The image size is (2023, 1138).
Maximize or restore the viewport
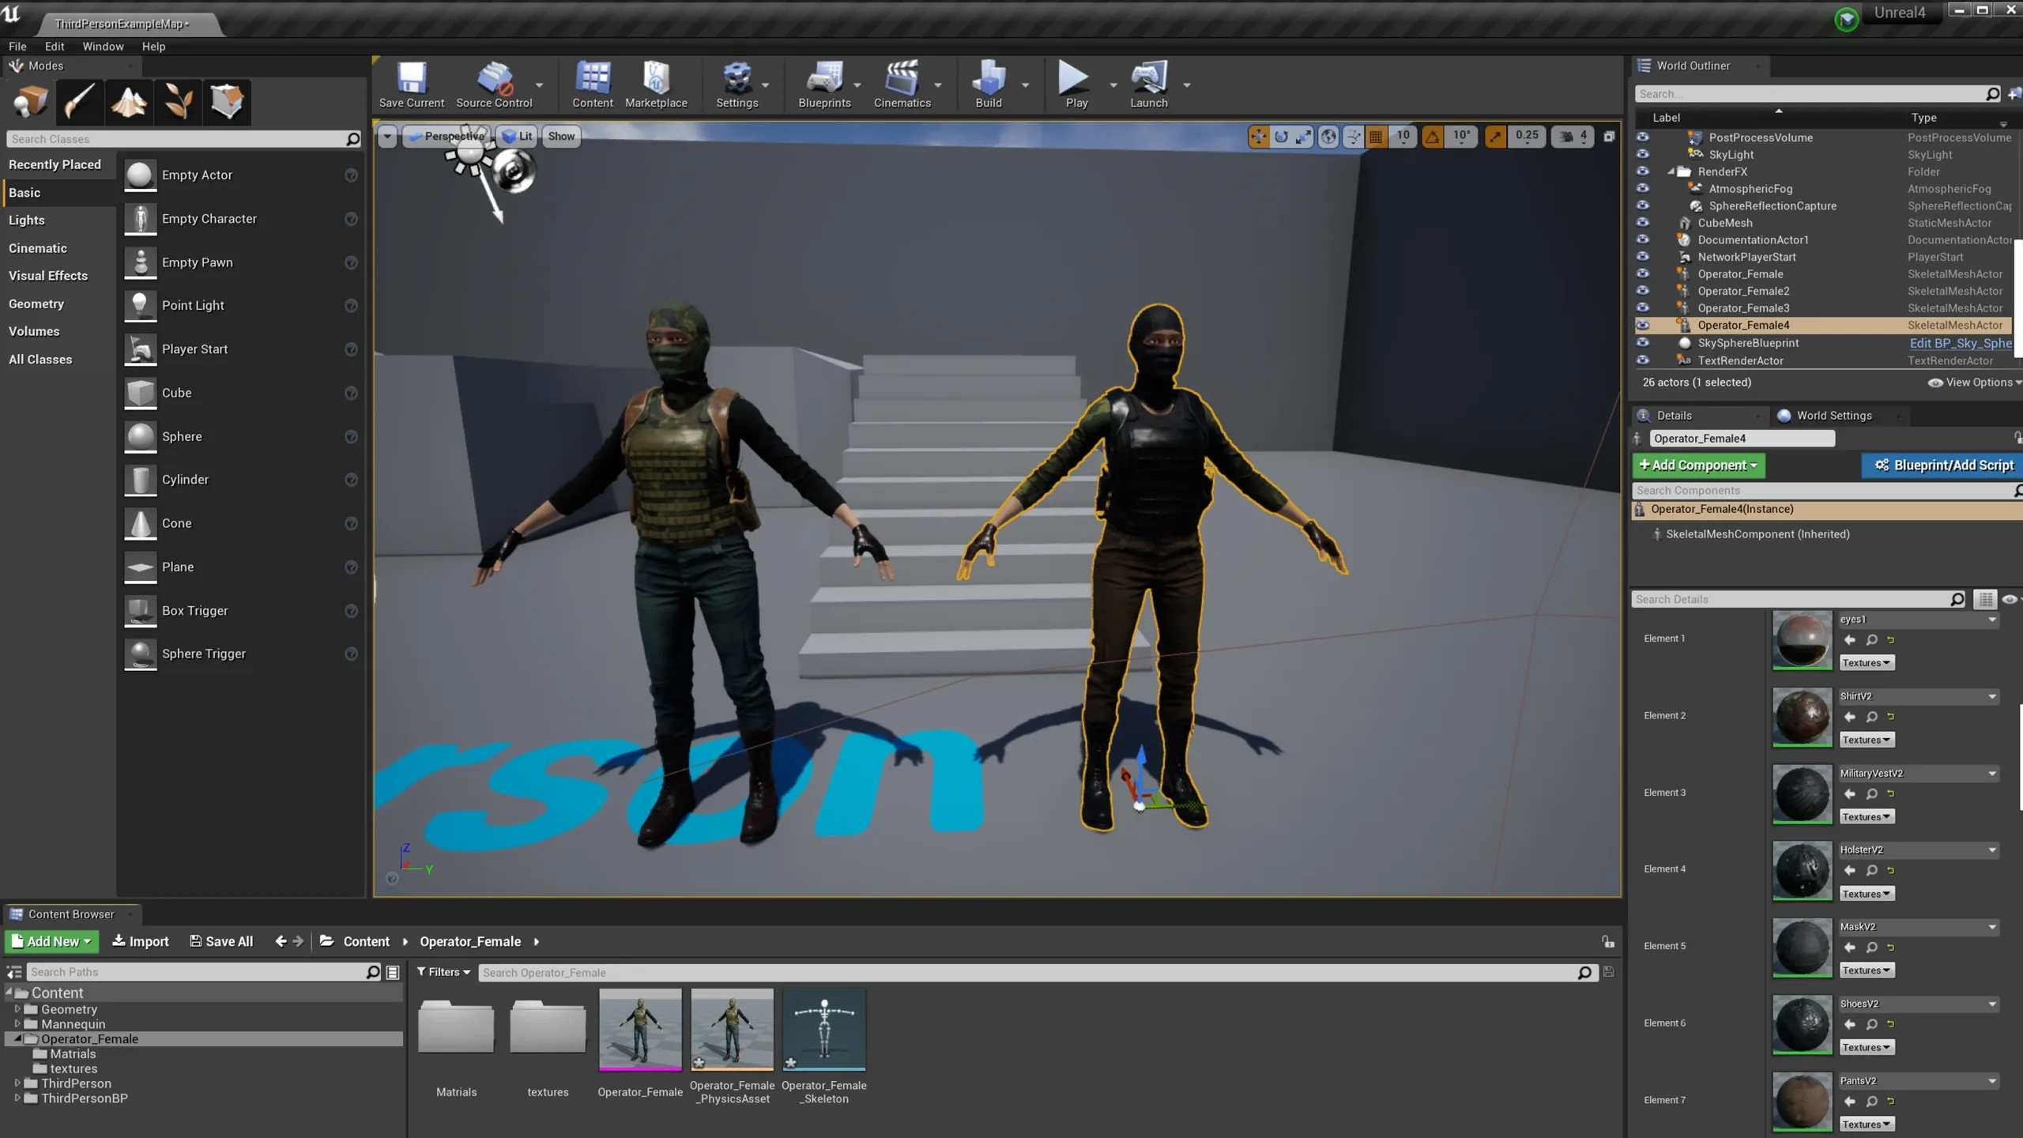point(1609,137)
